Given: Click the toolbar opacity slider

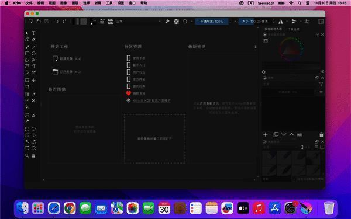Looking at the screenshot, I should pos(212,22).
